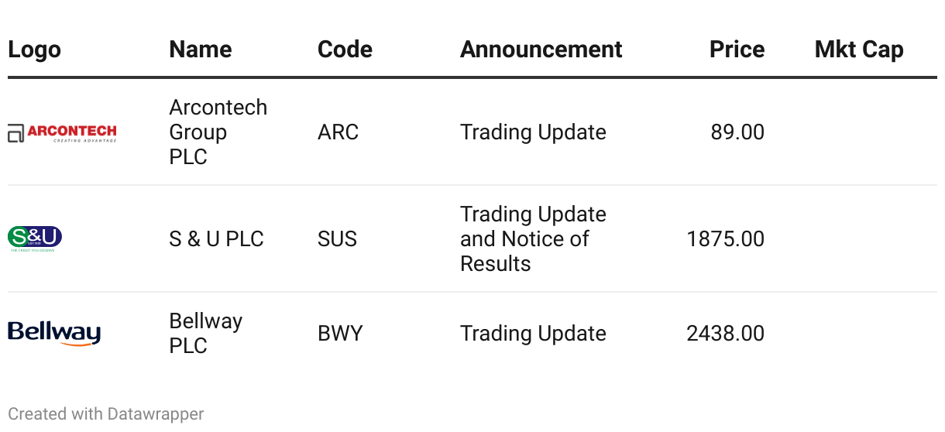This screenshot has width=945, height=432.
Task: Click the Code column header
Action: click(345, 50)
